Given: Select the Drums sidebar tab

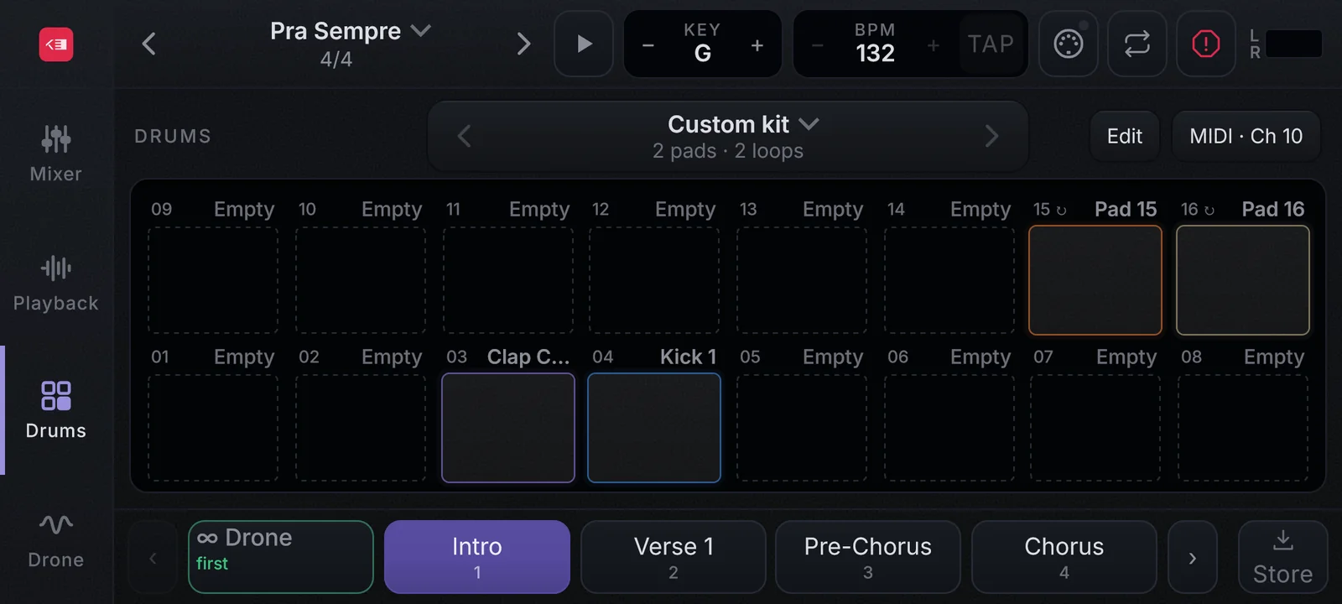Looking at the screenshot, I should pos(56,410).
